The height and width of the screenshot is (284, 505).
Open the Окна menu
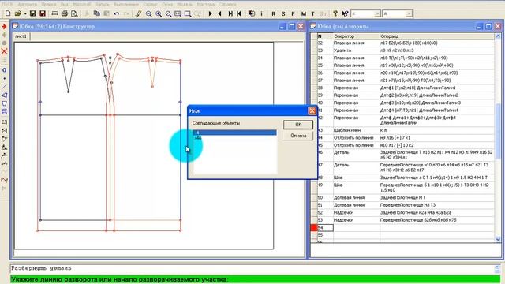point(167,4)
